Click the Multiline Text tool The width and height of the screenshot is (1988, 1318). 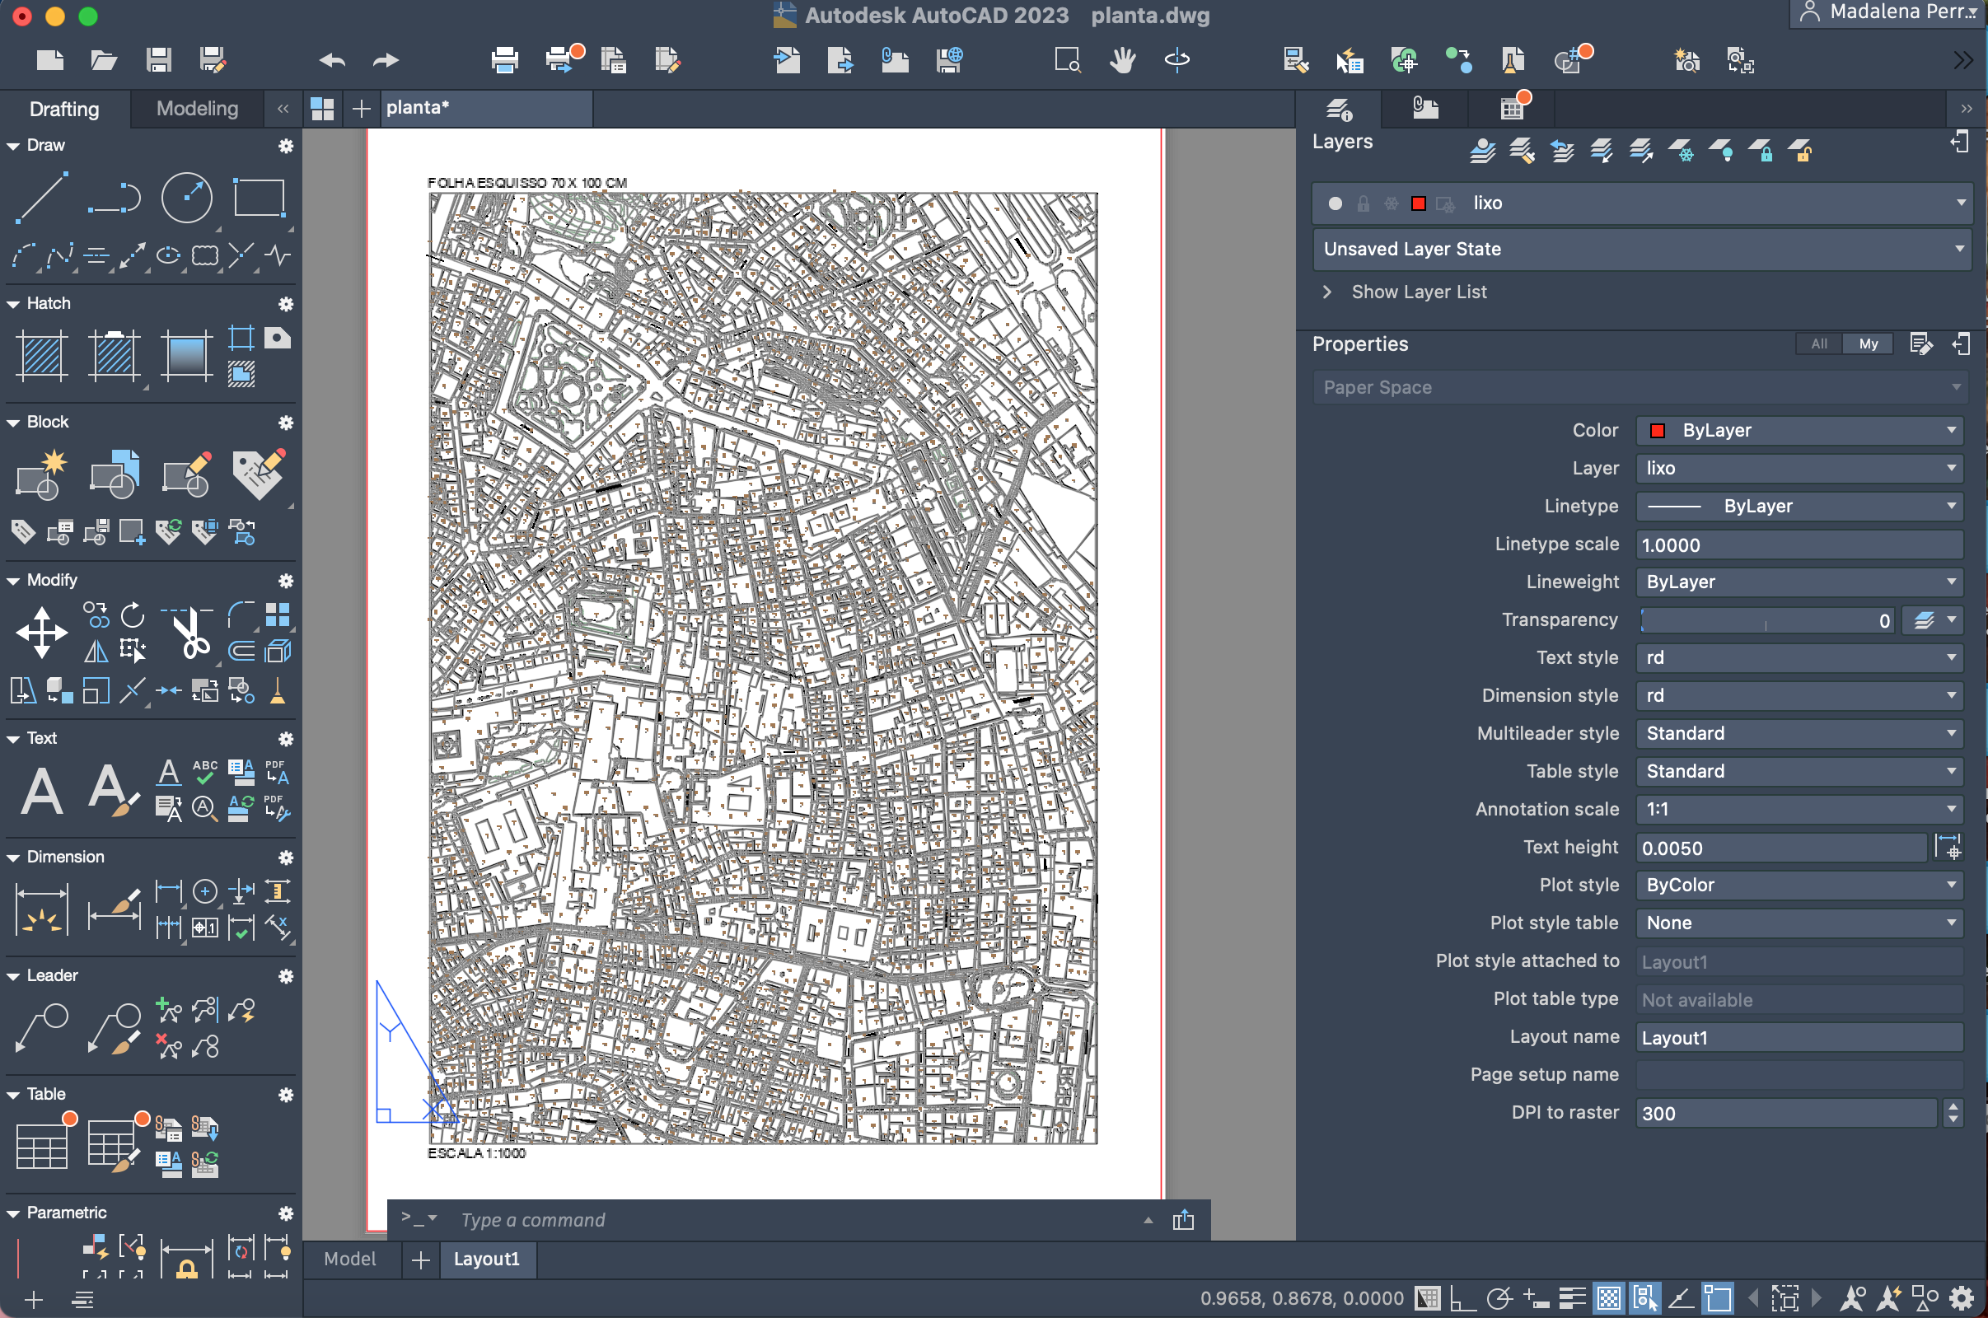click(x=42, y=791)
